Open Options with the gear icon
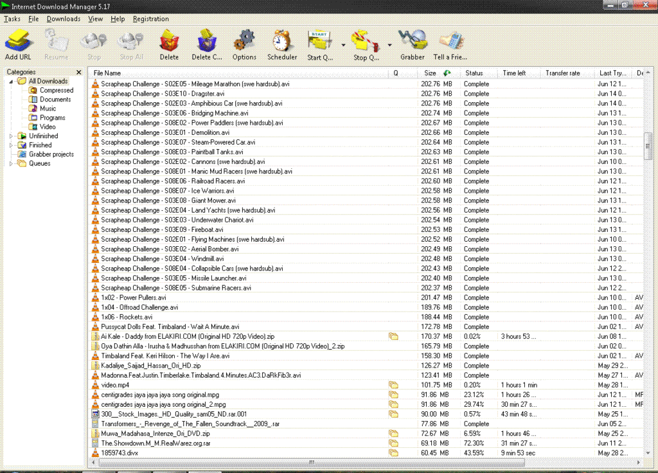Viewport: 658px width, 473px height. click(244, 44)
